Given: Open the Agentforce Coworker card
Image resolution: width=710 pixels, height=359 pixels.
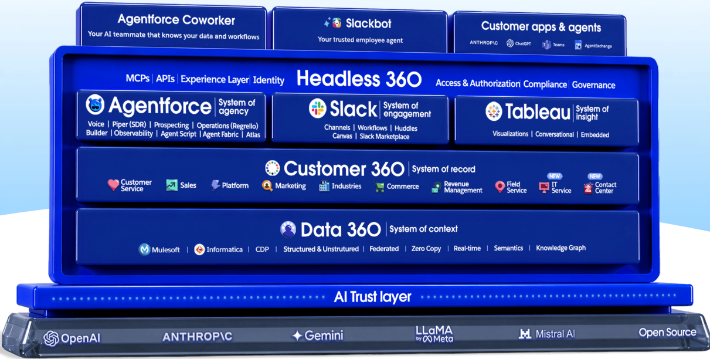Looking at the screenshot, I should [x=173, y=26].
